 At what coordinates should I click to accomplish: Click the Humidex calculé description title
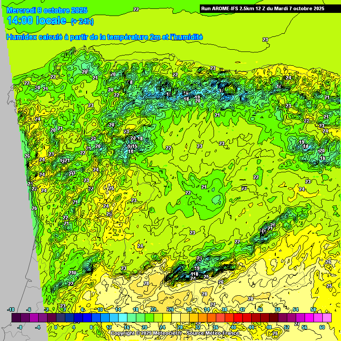(x=104, y=37)
